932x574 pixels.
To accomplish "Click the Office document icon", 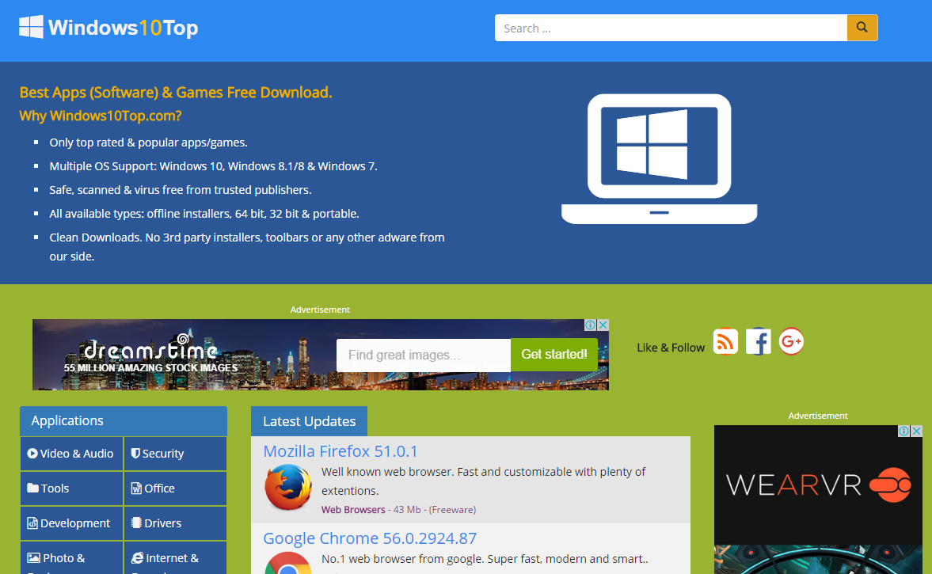I will click(x=136, y=488).
